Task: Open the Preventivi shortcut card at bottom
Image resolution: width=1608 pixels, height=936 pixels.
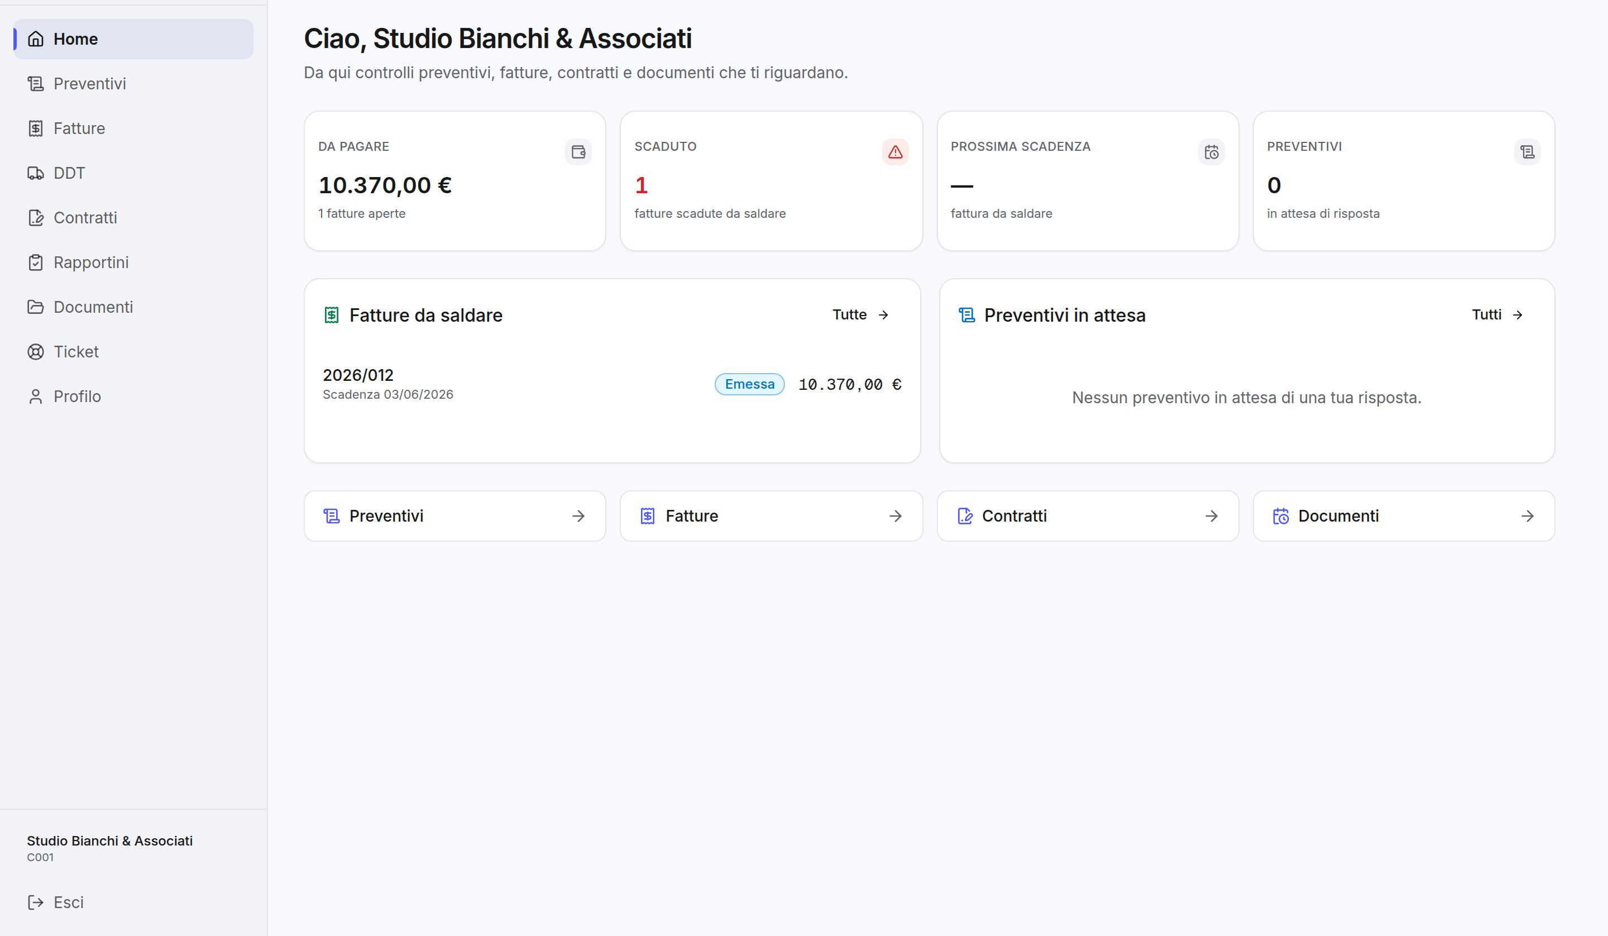Action: tap(455, 516)
